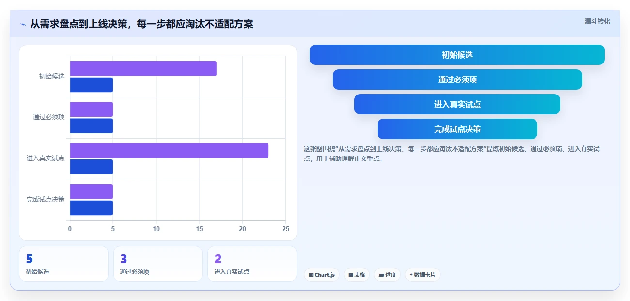Screen dimensions: 630x301
Task: Open the stat card showing 3 通过必须项
Action: pyautogui.click(x=158, y=264)
